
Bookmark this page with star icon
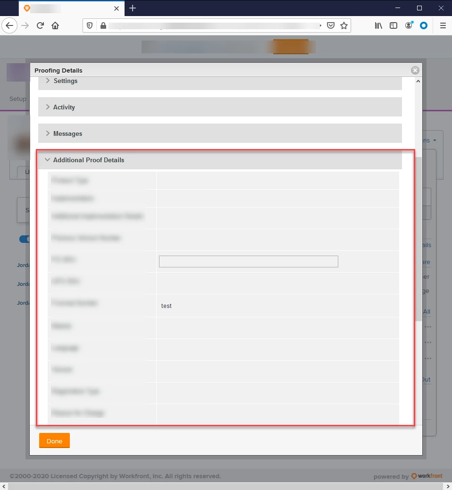[344, 25]
